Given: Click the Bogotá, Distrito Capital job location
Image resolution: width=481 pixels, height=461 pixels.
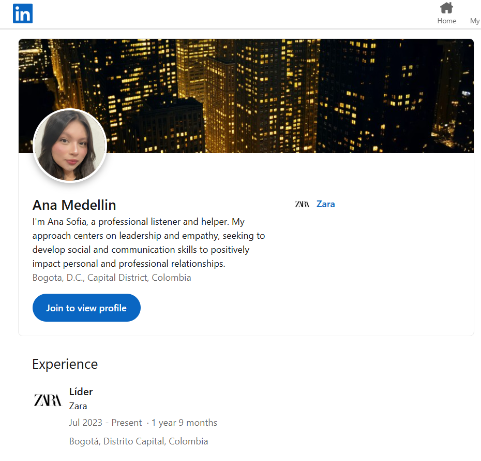Looking at the screenshot, I should pyautogui.click(x=138, y=441).
